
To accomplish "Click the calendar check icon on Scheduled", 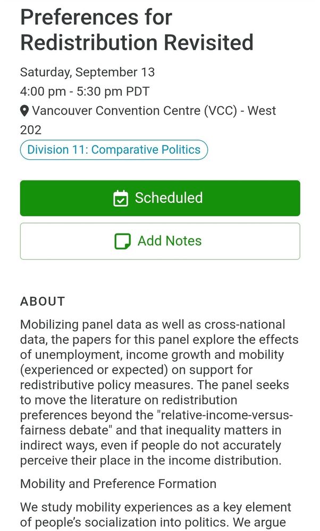I will pyautogui.click(x=121, y=198).
